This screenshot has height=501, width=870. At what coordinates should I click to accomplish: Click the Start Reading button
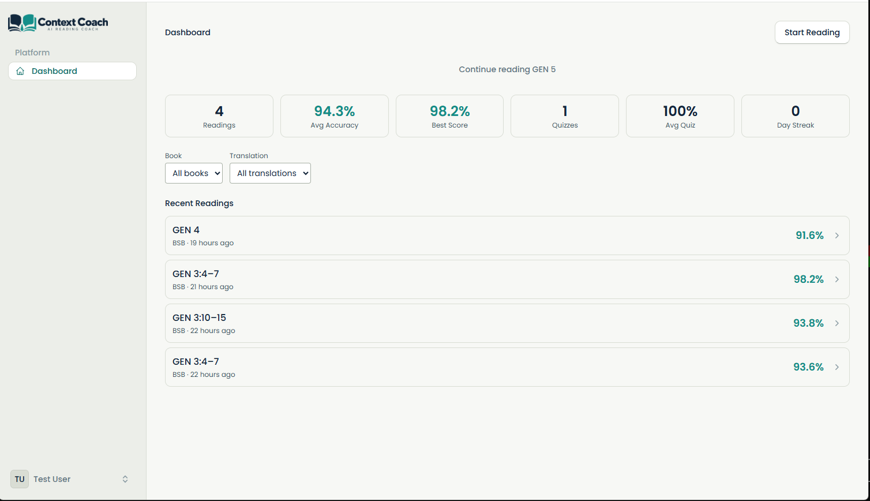812,32
